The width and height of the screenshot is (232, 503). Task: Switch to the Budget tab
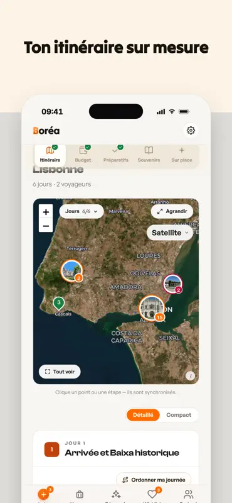(x=83, y=155)
